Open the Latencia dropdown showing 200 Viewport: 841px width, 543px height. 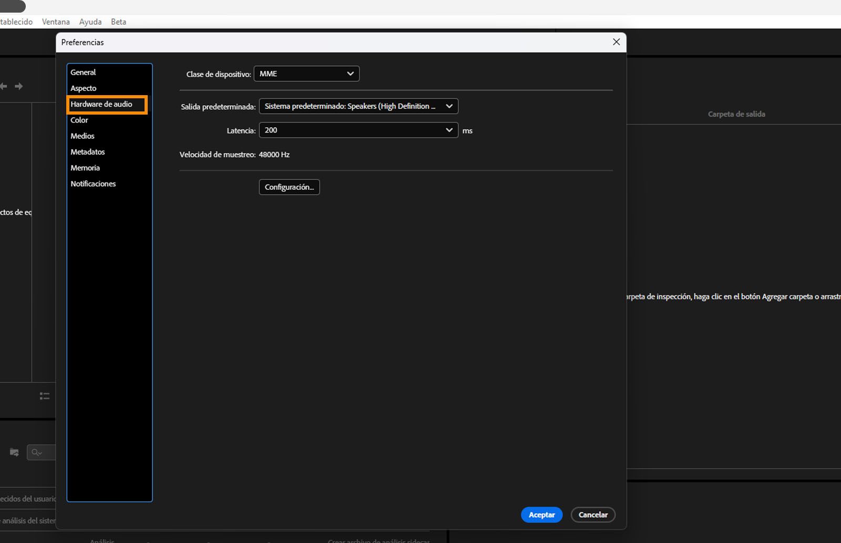358,130
